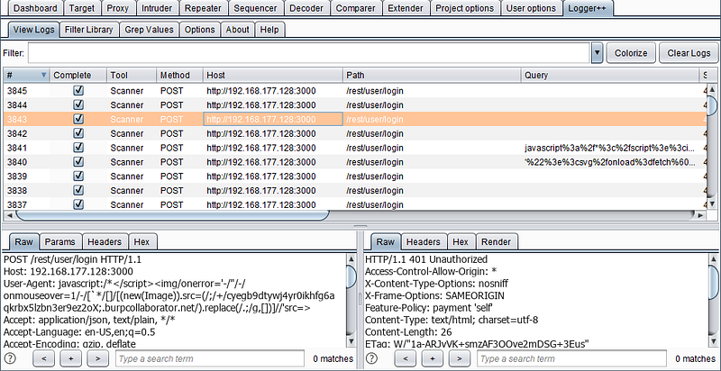
Task: Toggle Complete checkbox for row 3841
Action: pos(78,148)
